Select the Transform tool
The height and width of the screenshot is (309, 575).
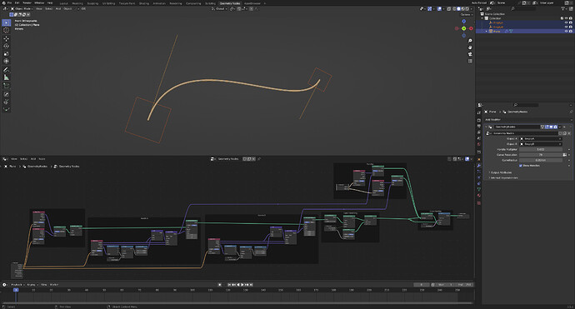click(6, 61)
